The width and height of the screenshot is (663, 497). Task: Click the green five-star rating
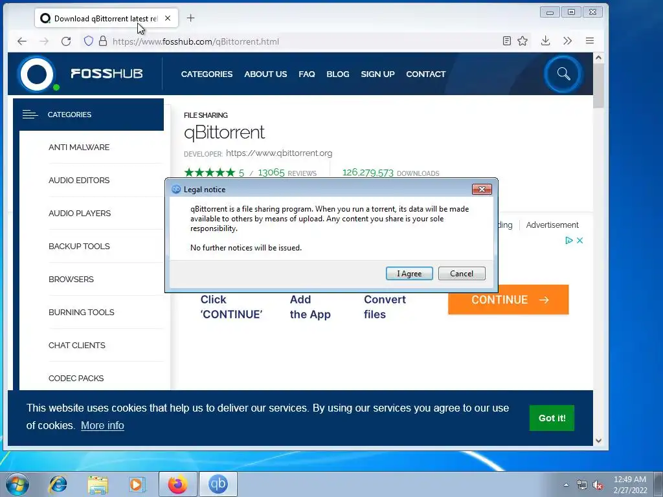pos(210,172)
